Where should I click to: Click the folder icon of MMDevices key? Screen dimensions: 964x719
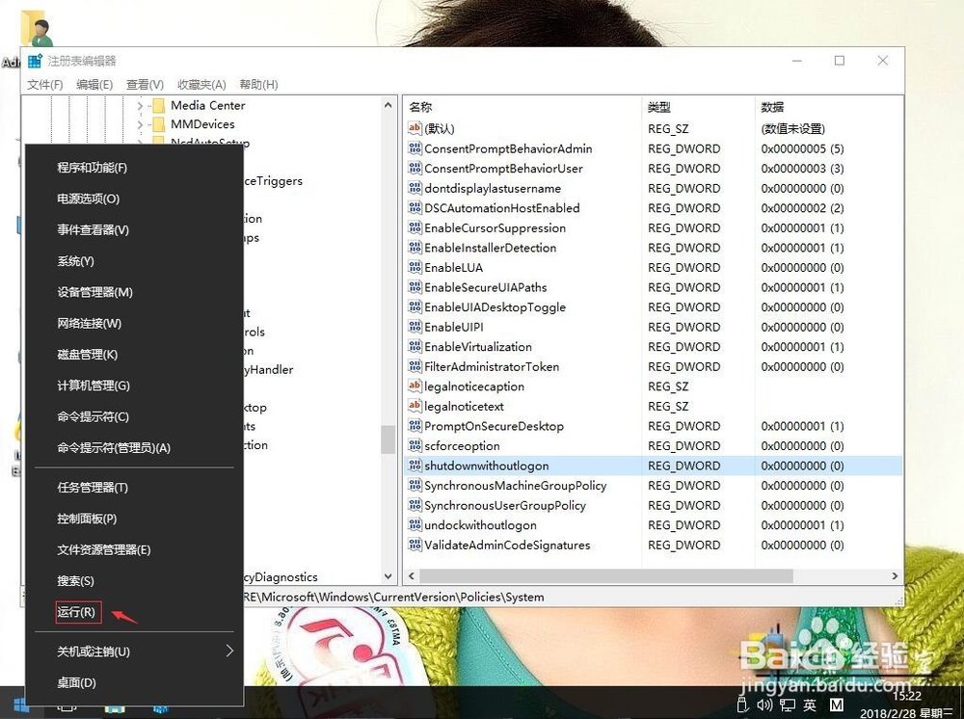[158, 124]
